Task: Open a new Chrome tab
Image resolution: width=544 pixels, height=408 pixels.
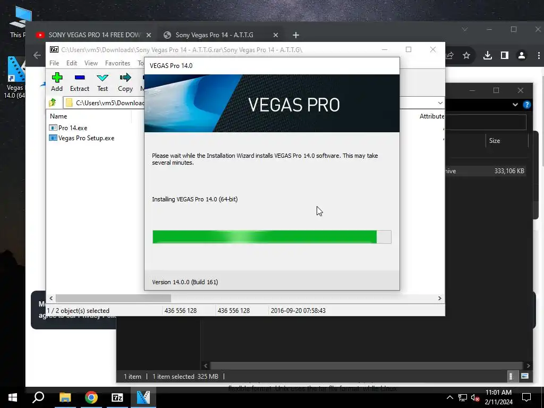Action: coord(295,35)
